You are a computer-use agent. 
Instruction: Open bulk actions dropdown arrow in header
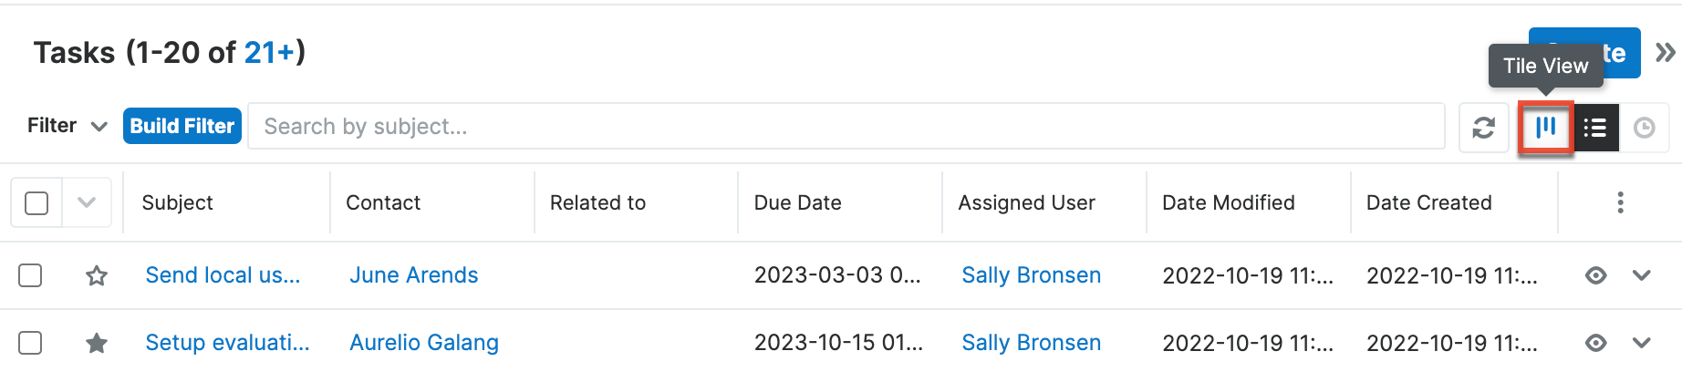(87, 202)
